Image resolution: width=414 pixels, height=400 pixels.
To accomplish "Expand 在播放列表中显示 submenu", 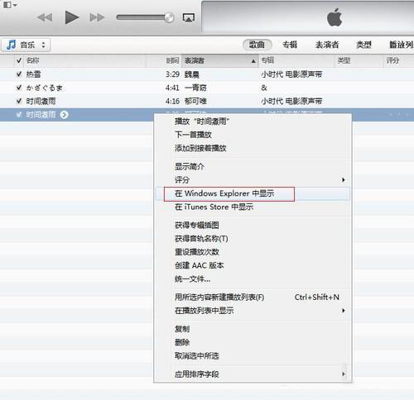I will (x=253, y=311).
